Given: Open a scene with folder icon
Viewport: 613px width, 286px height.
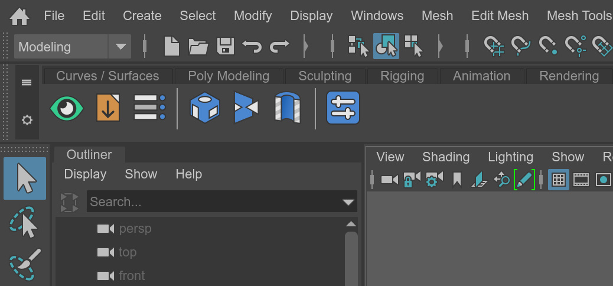Looking at the screenshot, I should [x=198, y=47].
